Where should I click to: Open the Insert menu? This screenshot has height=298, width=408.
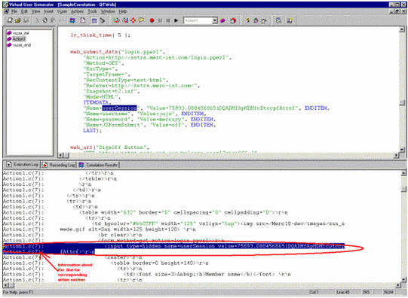pos(48,11)
